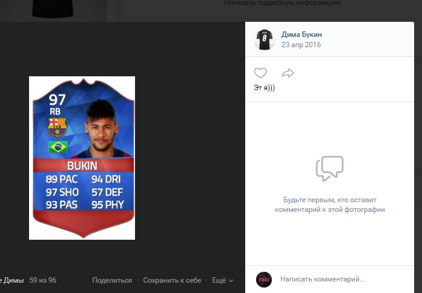Viewport: 422px width, 293px height.
Task: Click the speech bubbles comment icon
Action: pyautogui.click(x=329, y=168)
